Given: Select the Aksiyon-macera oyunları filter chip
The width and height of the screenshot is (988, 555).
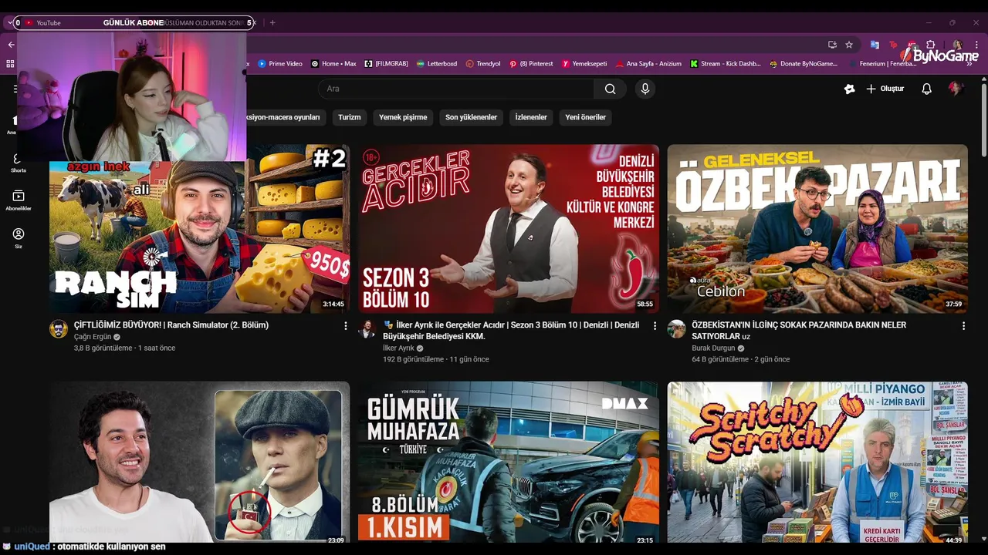Looking at the screenshot, I should click(284, 117).
